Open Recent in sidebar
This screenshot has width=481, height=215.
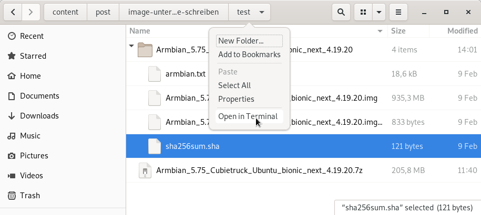pos(32,36)
